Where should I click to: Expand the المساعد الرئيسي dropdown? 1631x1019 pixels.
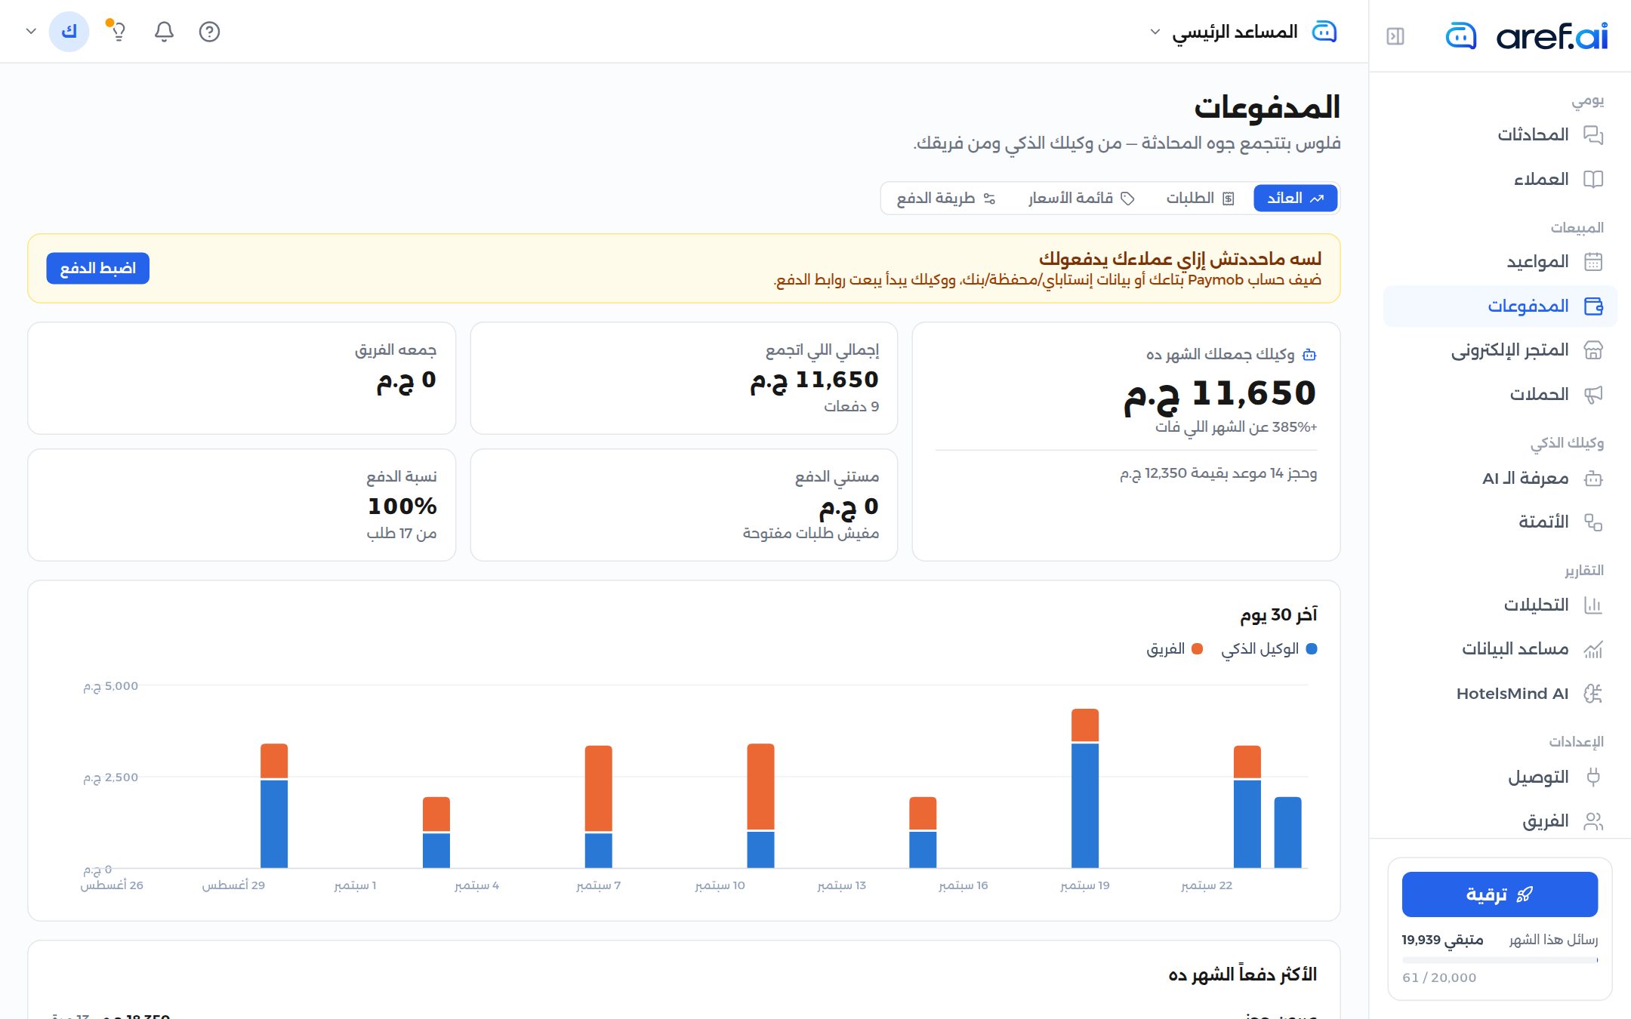1242,32
